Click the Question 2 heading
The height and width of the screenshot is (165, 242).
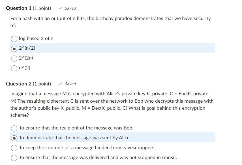click(19, 83)
